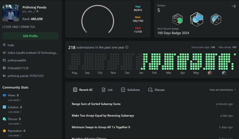
Task: Click the Discuss chat icon in Community Stats
Action: [4, 119]
